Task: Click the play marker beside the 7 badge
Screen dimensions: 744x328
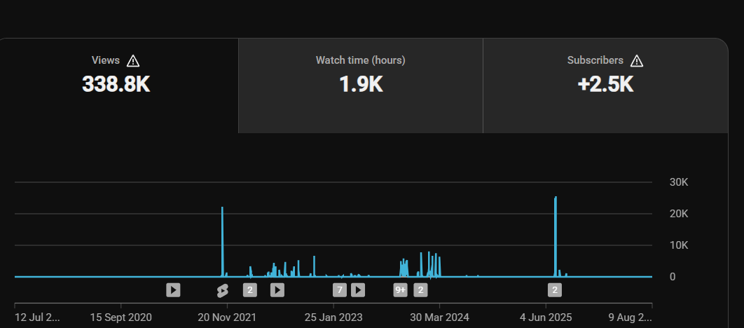Action: pyautogui.click(x=358, y=289)
